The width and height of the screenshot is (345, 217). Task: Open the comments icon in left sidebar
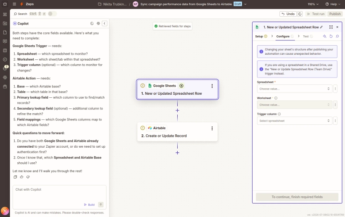[5, 41]
